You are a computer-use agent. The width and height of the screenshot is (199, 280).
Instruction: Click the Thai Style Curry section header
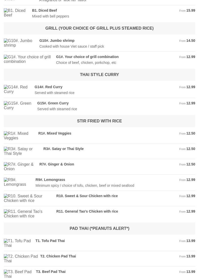(x=99, y=75)
